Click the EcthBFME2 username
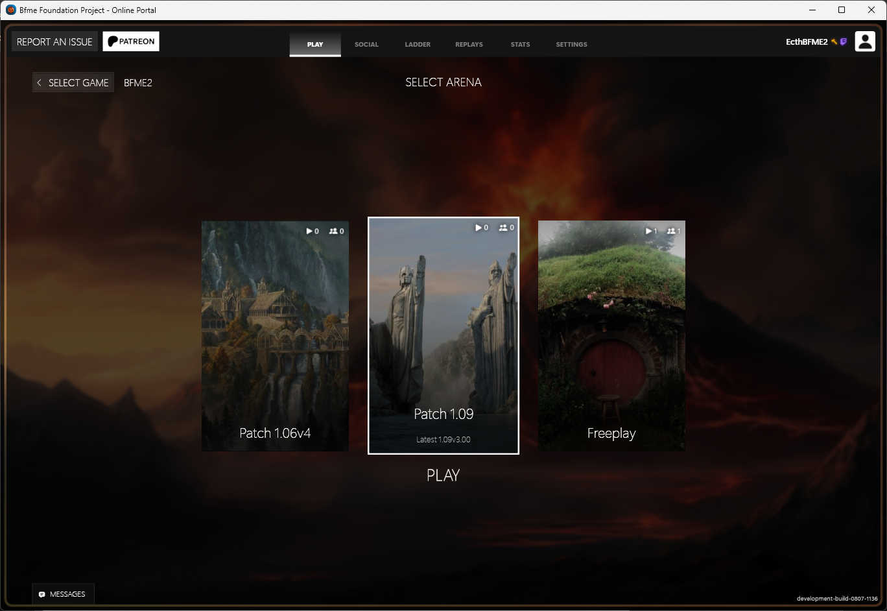 pos(807,42)
